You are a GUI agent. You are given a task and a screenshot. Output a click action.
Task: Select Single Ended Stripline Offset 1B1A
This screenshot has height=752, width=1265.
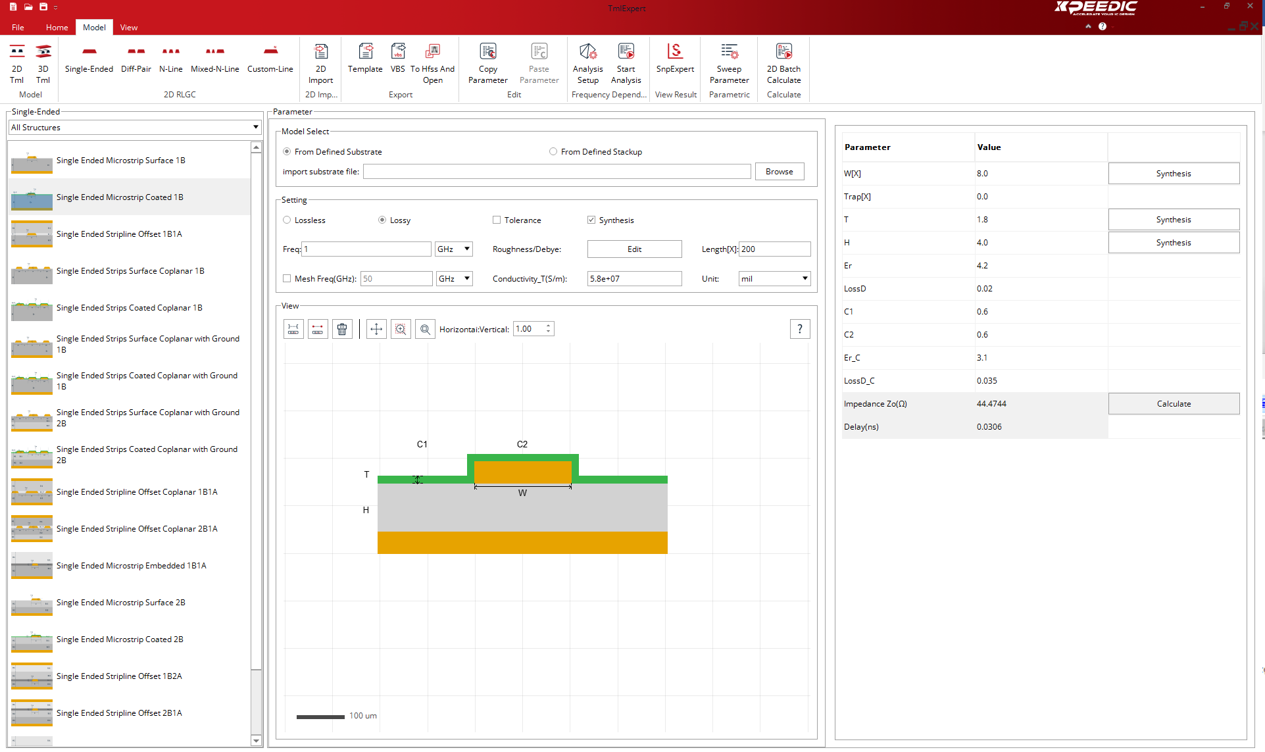coord(130,234)
